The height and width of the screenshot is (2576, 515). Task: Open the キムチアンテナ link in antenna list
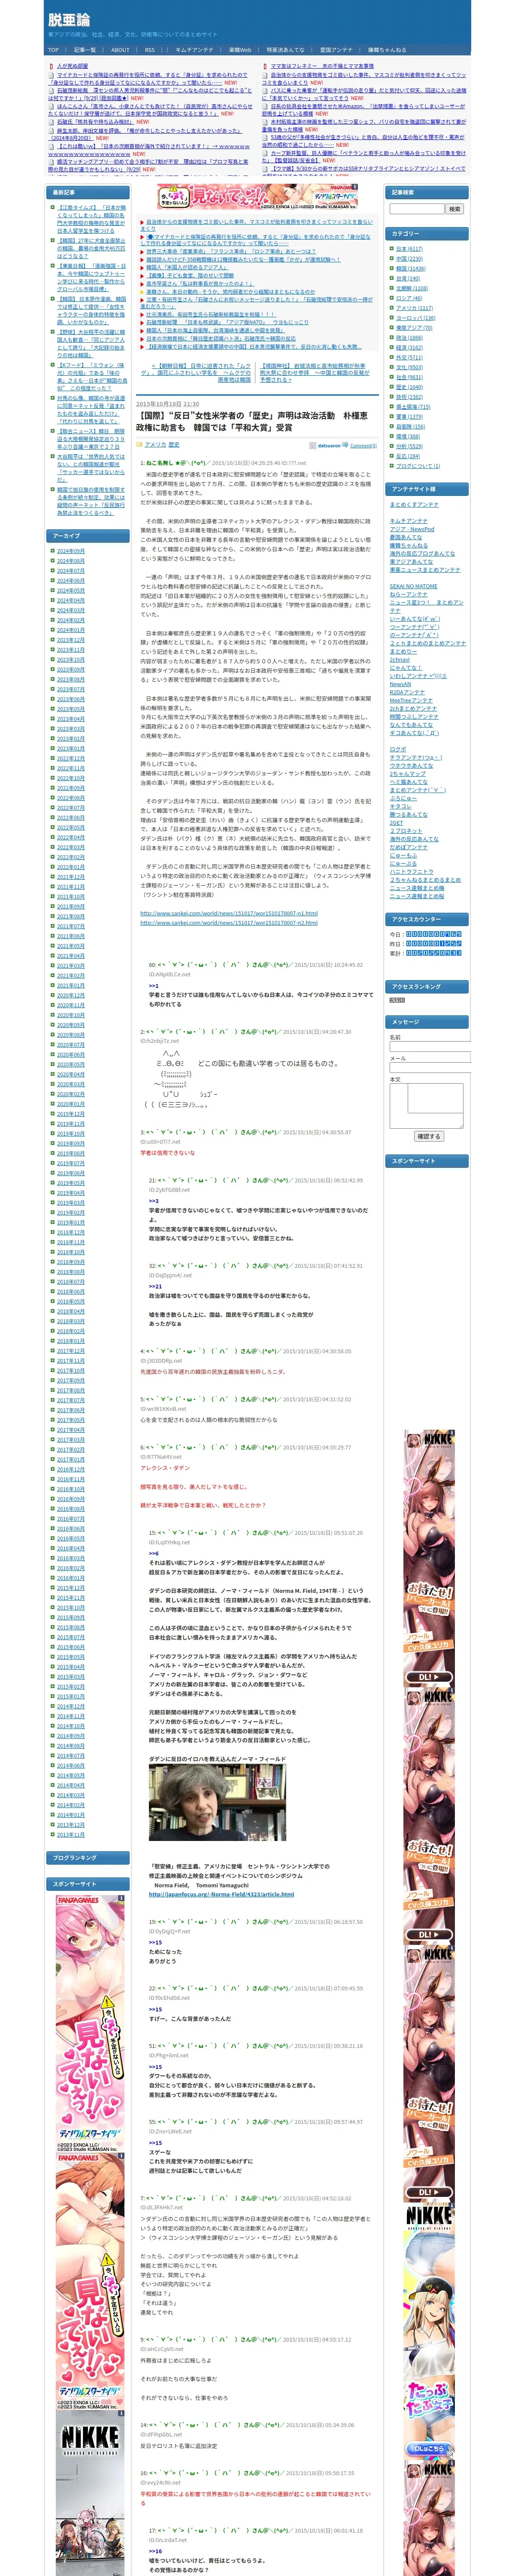pyautogui.click(x=408, y=521)
